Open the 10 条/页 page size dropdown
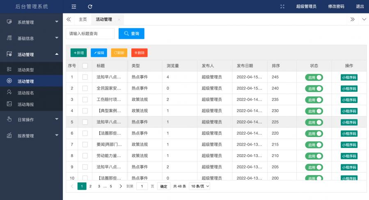 199,186
